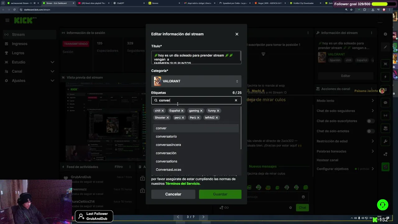Remove the left4d2 tag
Screen dimensions: 398x224
pyautogui.click(x=217, y=118)
